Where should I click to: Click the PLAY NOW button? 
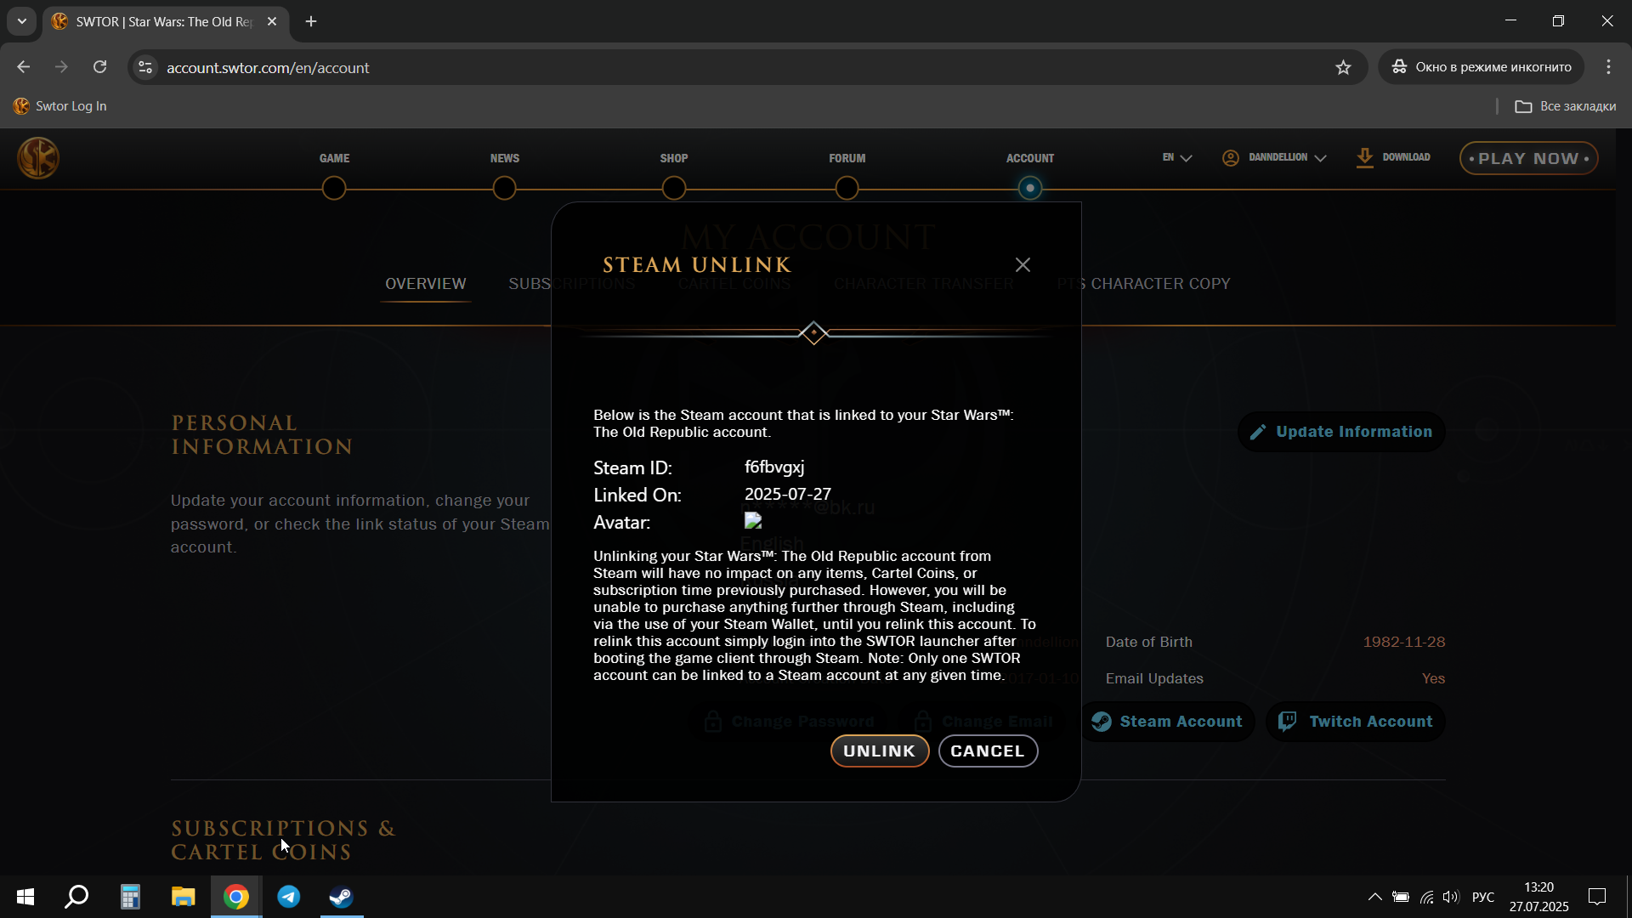[1528, 158]
